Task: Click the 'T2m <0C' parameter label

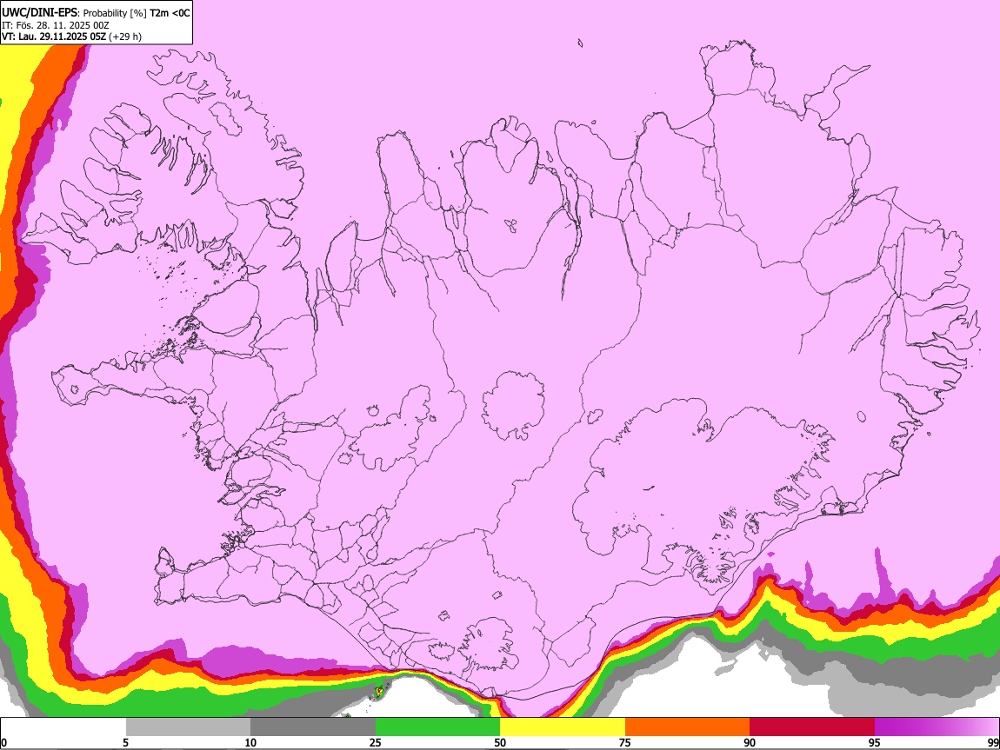Action: [170, 13]
